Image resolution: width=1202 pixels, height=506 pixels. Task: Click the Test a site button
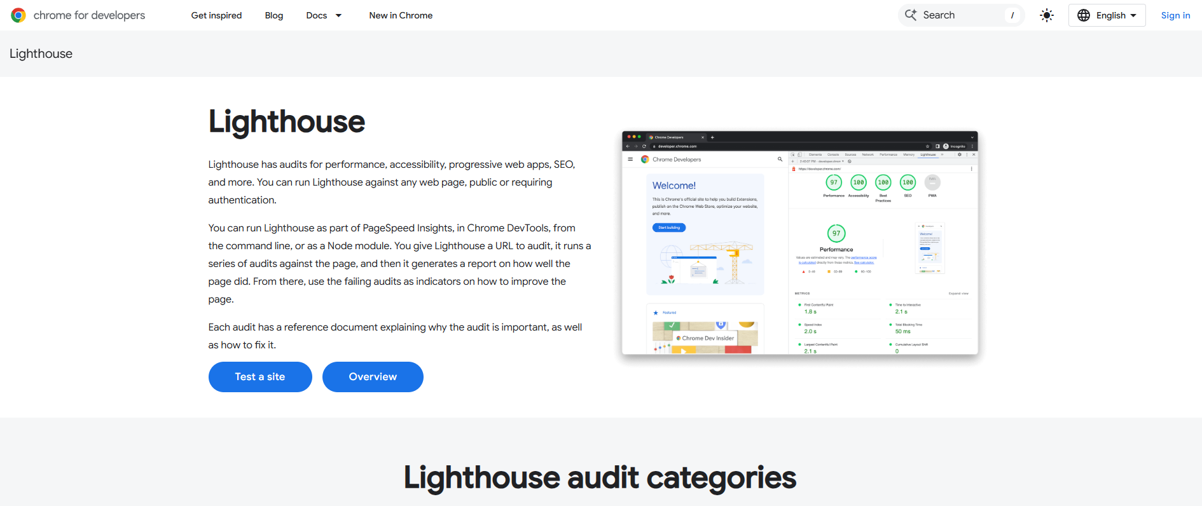pos(260,377)
